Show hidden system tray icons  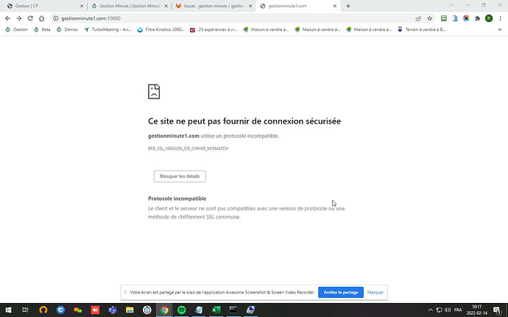(x=430, y=310)
